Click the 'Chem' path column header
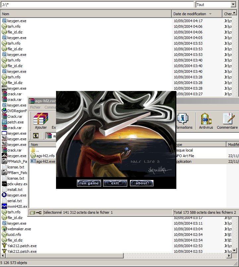 point(228,14)
